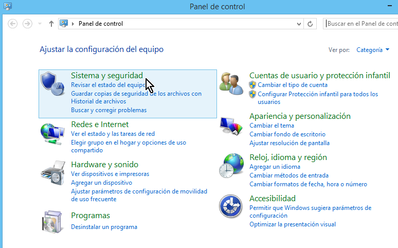Open the Ver por Categoría dropdown

(x=373, y=50)
